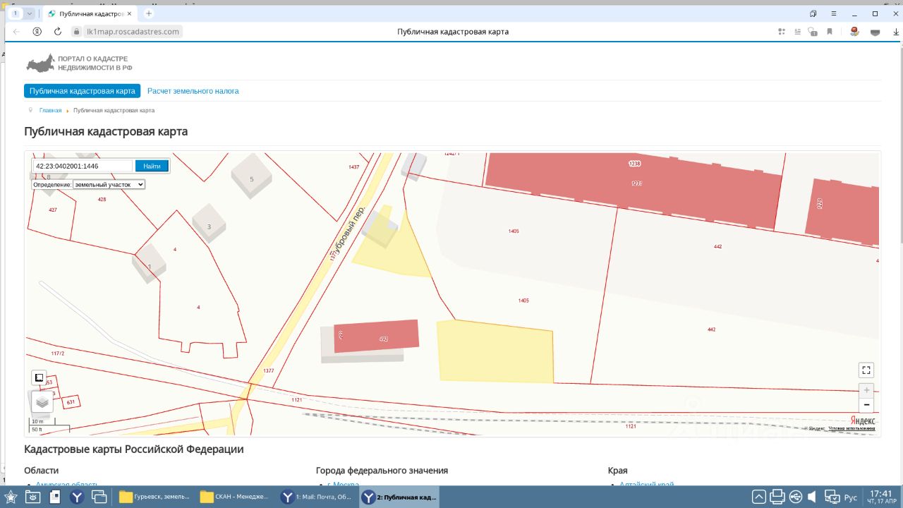
Task: Open the network connection tray icon
Action: click(832, 497)
